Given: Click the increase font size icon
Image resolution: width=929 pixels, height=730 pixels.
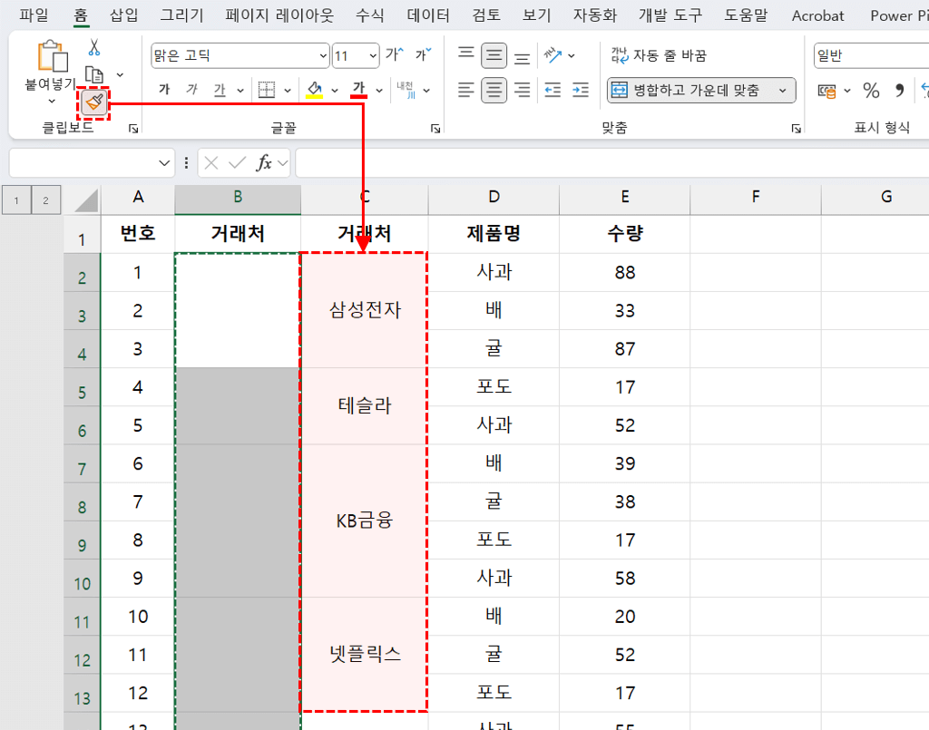Looking at the screenshot, I should pos(395,55).
